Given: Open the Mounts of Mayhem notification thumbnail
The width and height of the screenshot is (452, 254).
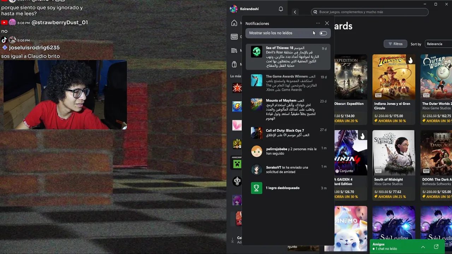Looking at the screenshot, I should 257,104.
